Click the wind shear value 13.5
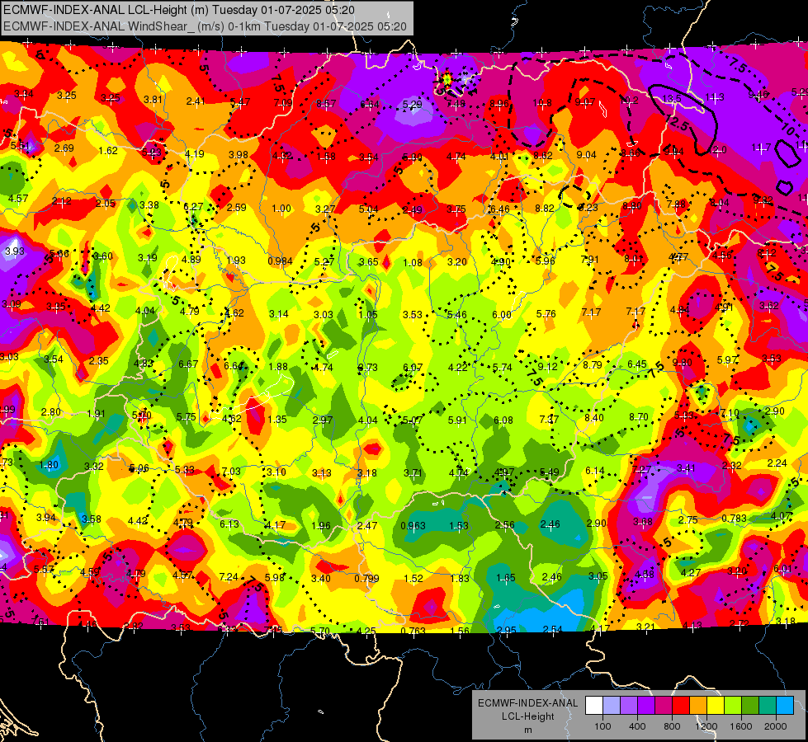 [672, 98]
